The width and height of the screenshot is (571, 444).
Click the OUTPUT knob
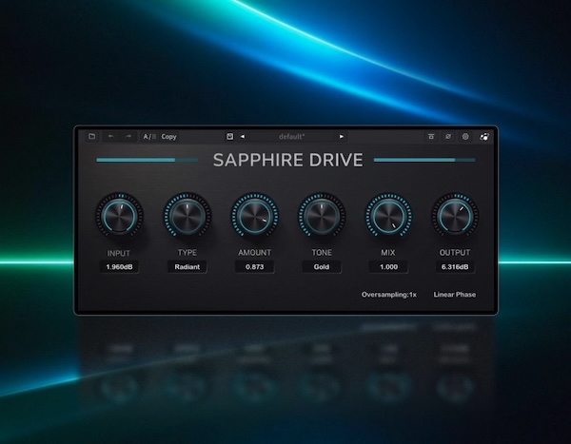(x=455, y=217)
